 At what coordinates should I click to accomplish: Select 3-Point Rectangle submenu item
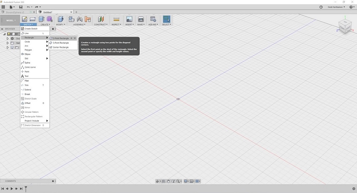(x=63, y=43)
